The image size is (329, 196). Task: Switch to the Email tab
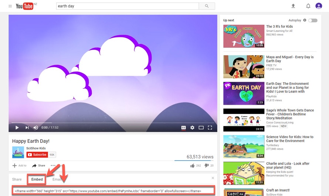point(57,179)
